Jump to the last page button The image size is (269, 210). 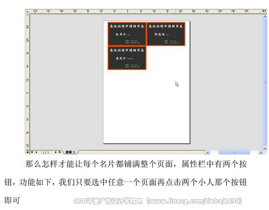click(60, 152)
